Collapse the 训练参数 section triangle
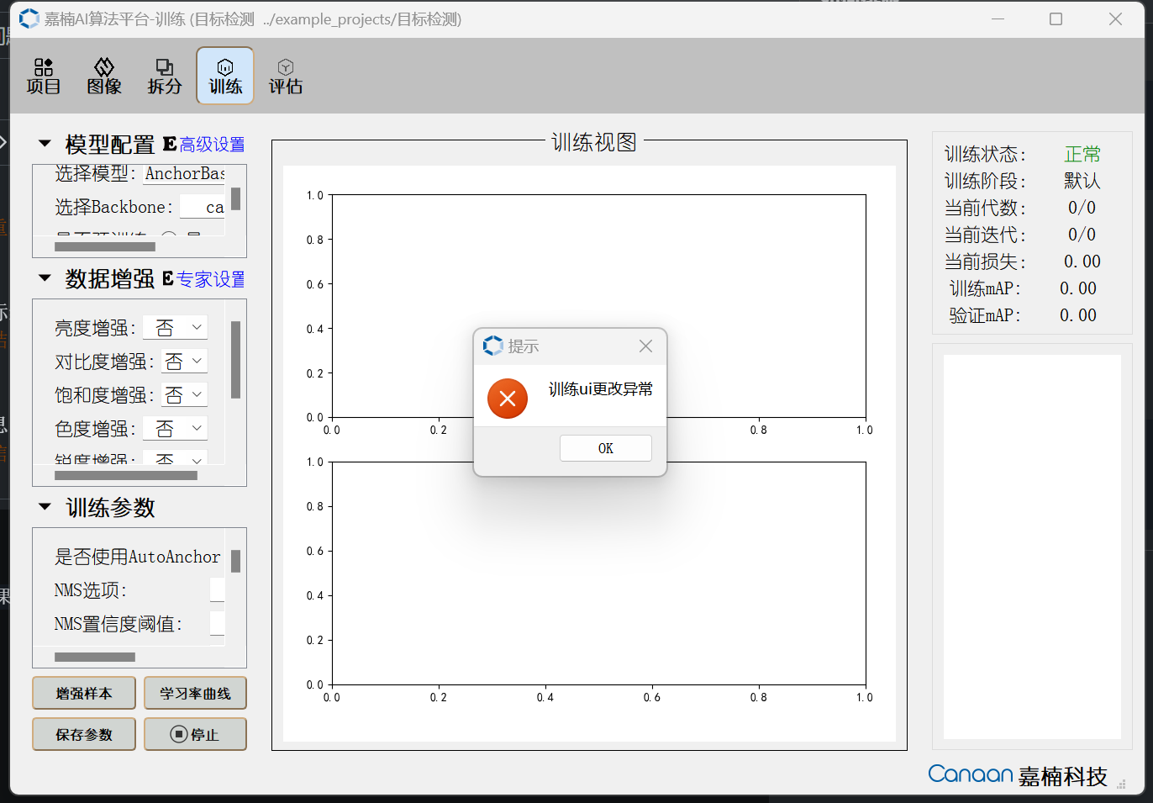1153x803 pixels. 45,507
